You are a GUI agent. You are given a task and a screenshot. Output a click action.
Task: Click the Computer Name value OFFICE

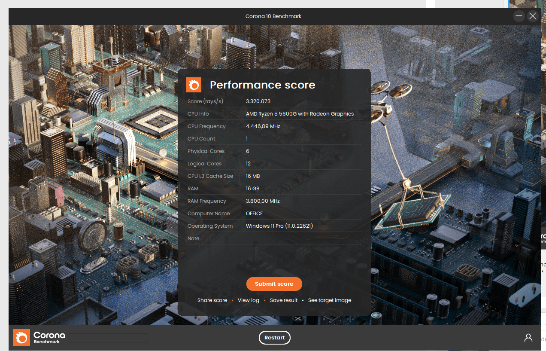point(255,214)
